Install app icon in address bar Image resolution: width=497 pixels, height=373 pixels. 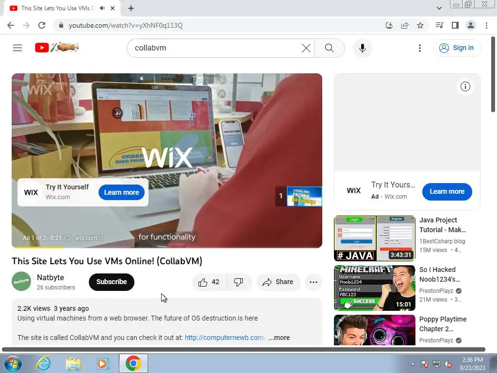389,25
